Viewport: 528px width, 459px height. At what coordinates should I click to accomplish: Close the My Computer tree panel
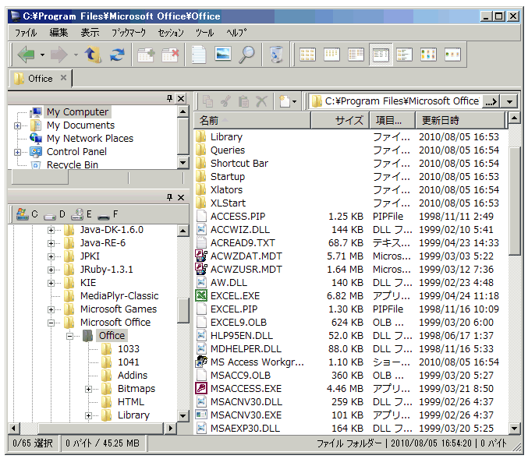pos(181,99)
